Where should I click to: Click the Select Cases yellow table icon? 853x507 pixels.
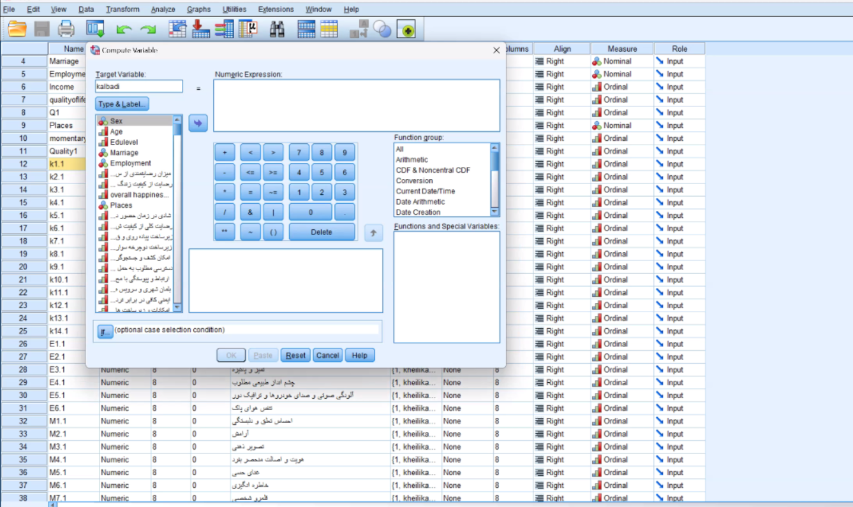coord(329,29)
